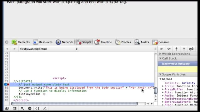The width and height of the screenshot is (200, 112).
Task: Expand the BeforeLoadEvent entry
Action: click(162, 102)
